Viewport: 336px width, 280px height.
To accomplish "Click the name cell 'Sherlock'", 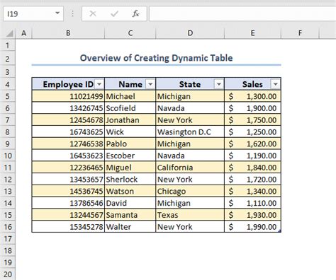I will (x=130, y=180).
